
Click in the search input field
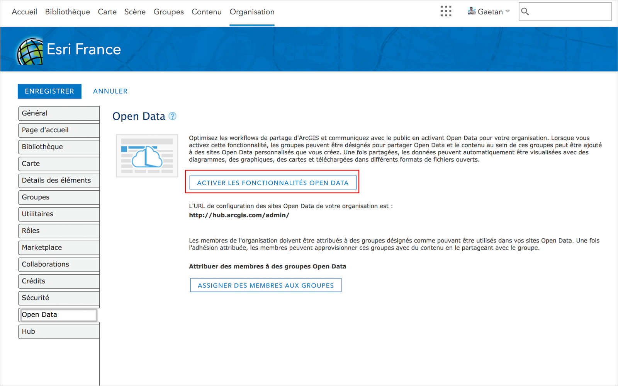click(x=565, y=12)
